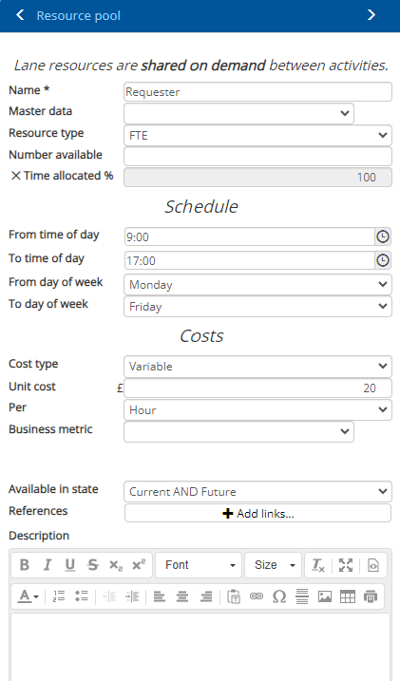
Task: Insert an image into the description
Action: pos(325,596)
